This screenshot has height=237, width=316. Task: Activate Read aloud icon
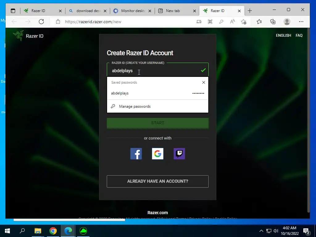tap(232, 22)
